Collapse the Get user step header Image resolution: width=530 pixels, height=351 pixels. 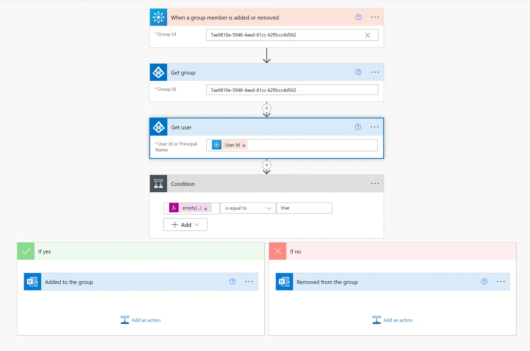(x=267, y=127)
